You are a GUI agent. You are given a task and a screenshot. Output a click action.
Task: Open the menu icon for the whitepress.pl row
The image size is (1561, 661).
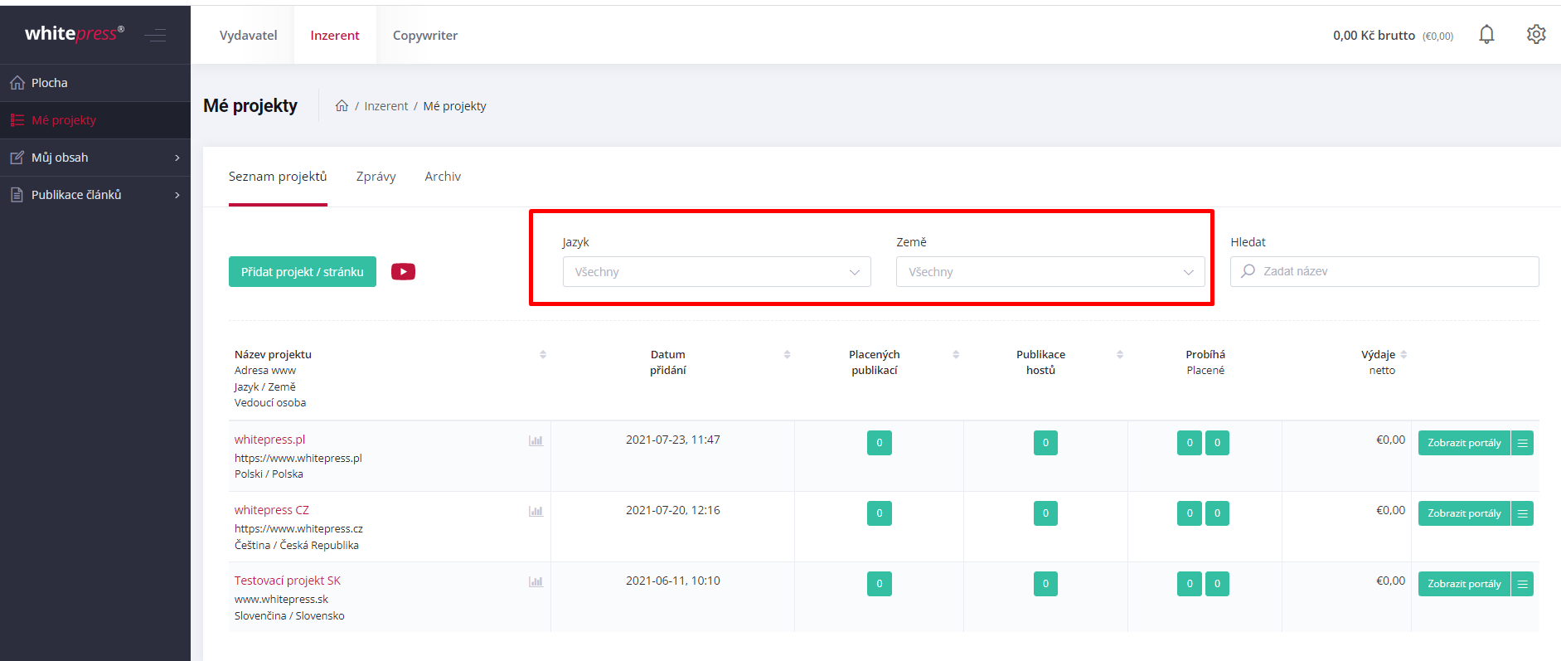point(1522,443)
